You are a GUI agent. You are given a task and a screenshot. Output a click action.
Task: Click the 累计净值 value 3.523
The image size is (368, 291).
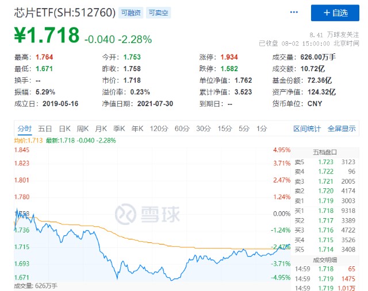coord(243,92)
